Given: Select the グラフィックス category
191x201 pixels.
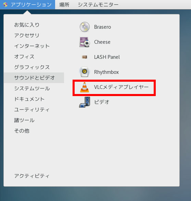Looking at the screenshot, I should pyautogui.click(x=32, y=67).
